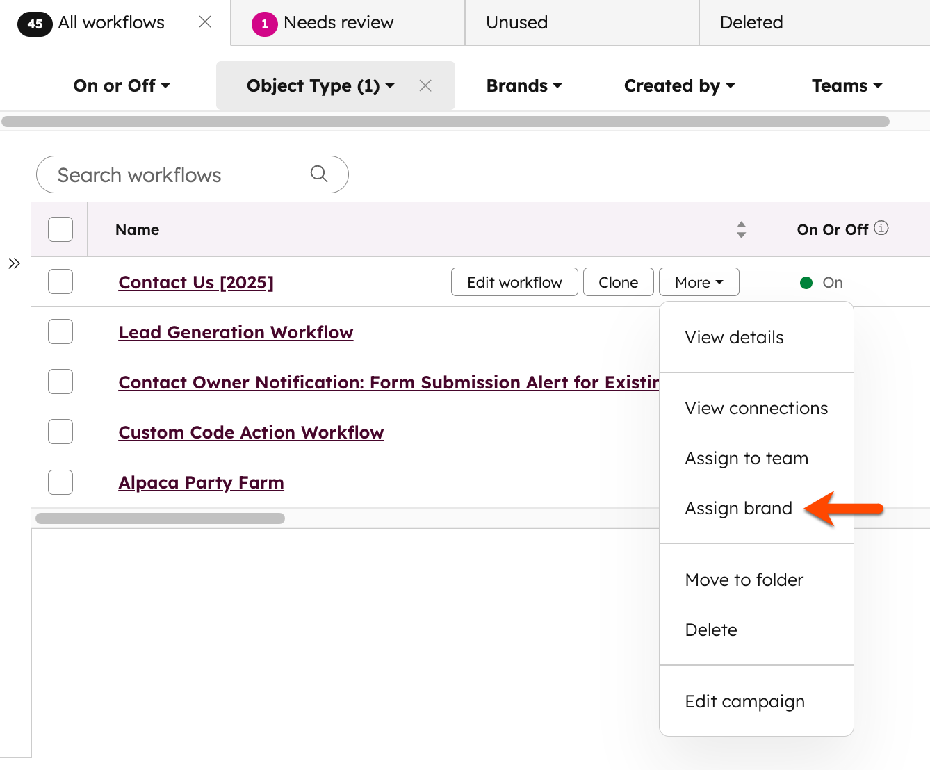The height and width of the screenshot is (770, 930).
Task: Click the Edit workflow button
Action: 514,281
